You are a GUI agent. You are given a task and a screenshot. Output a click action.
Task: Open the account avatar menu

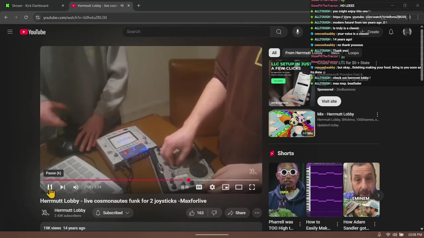coord(407,32)
